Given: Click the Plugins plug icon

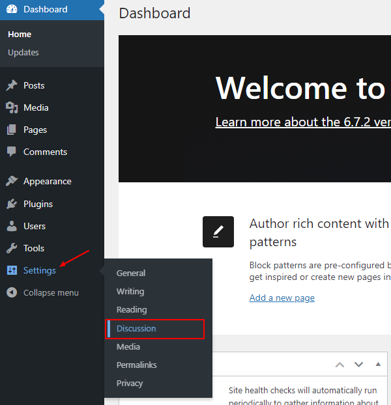Looking at the screenshot, I should (x=12, y=204).
